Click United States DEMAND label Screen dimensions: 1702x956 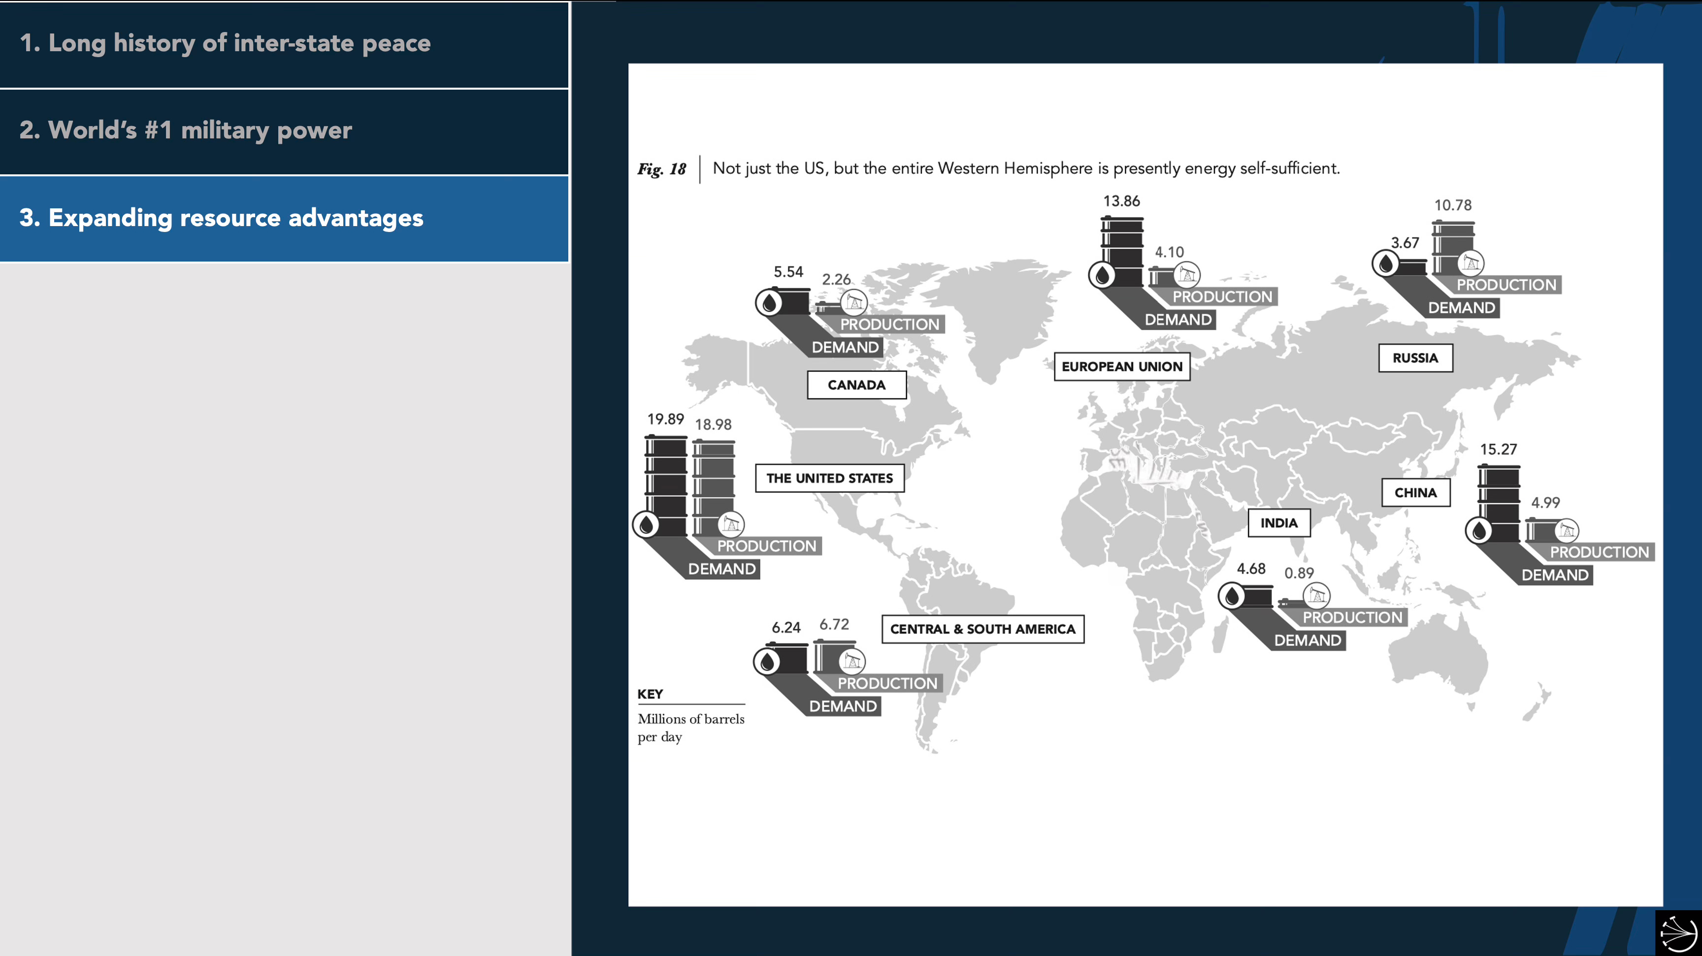721,569
